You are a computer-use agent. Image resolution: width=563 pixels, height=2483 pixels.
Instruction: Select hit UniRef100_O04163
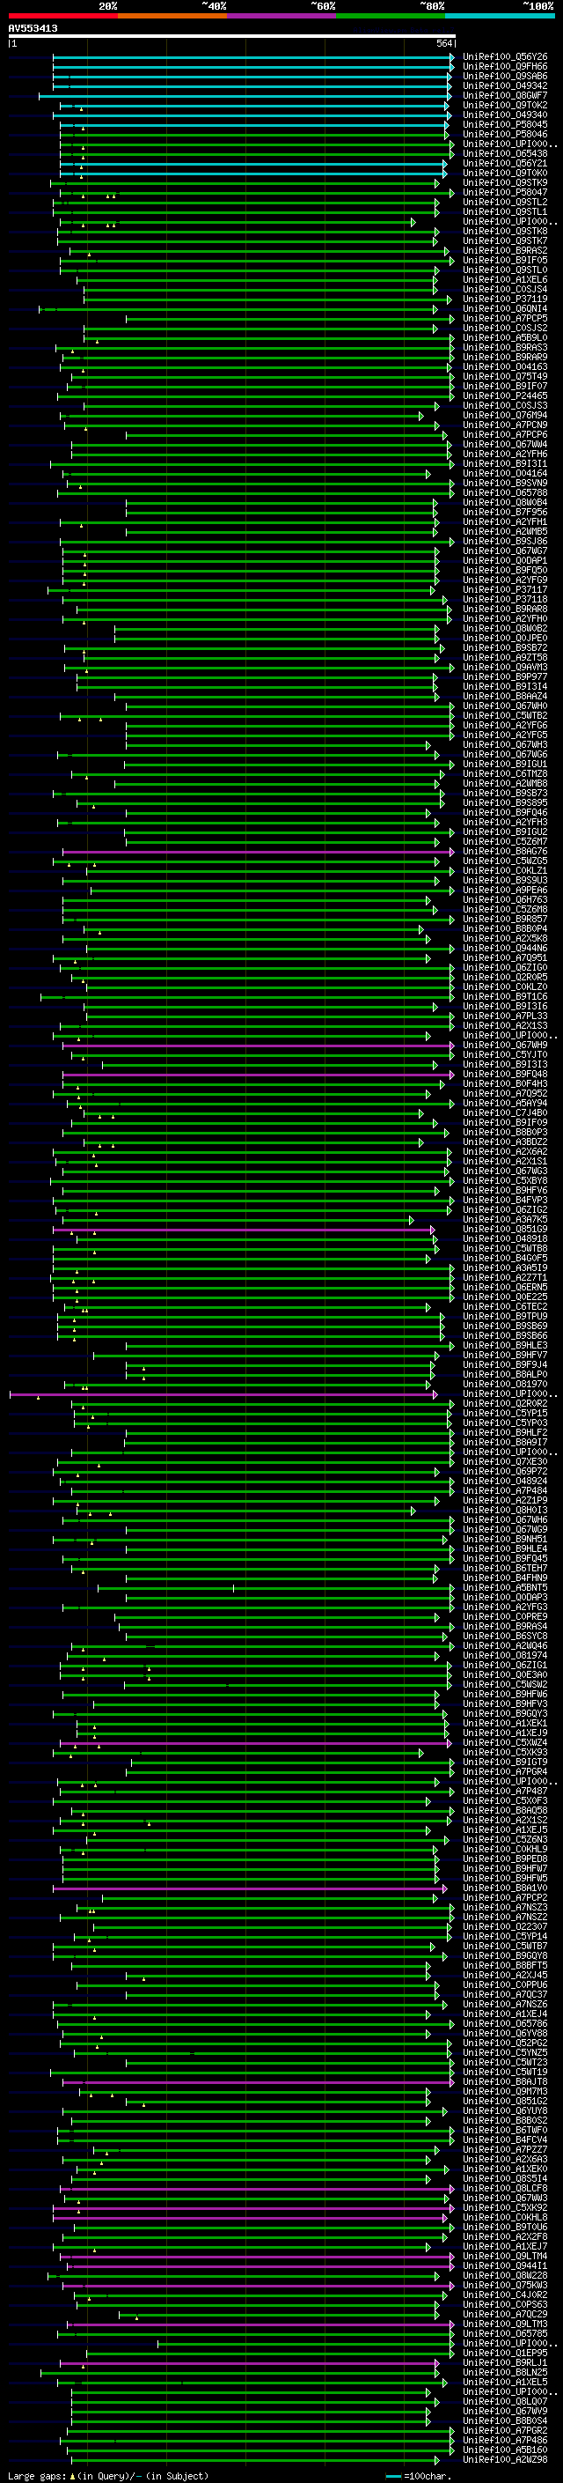point(505,367)
